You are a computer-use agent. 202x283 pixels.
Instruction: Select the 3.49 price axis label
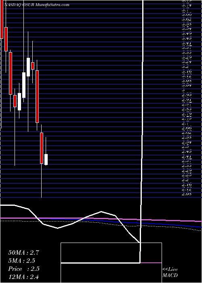[187, 34]
